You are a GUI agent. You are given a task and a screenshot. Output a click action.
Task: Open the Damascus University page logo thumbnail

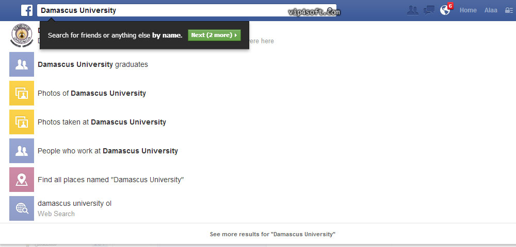click(22, 36)
